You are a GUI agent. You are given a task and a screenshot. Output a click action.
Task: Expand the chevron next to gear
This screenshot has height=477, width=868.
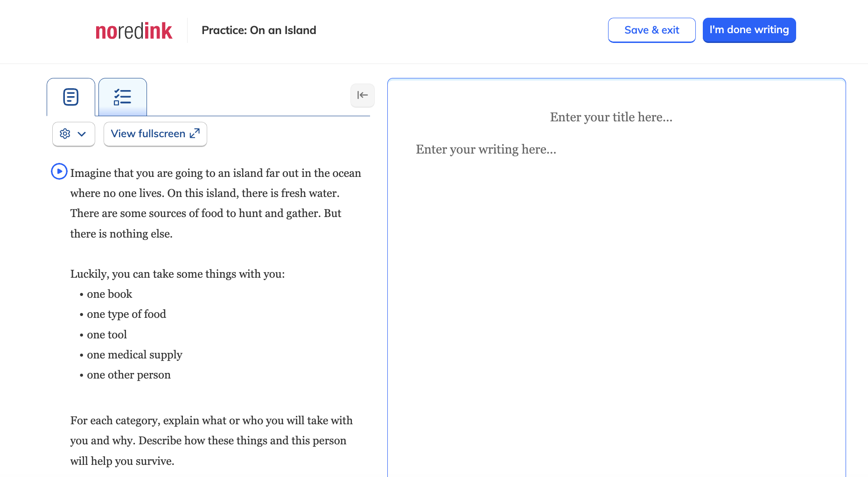[82, 134]
